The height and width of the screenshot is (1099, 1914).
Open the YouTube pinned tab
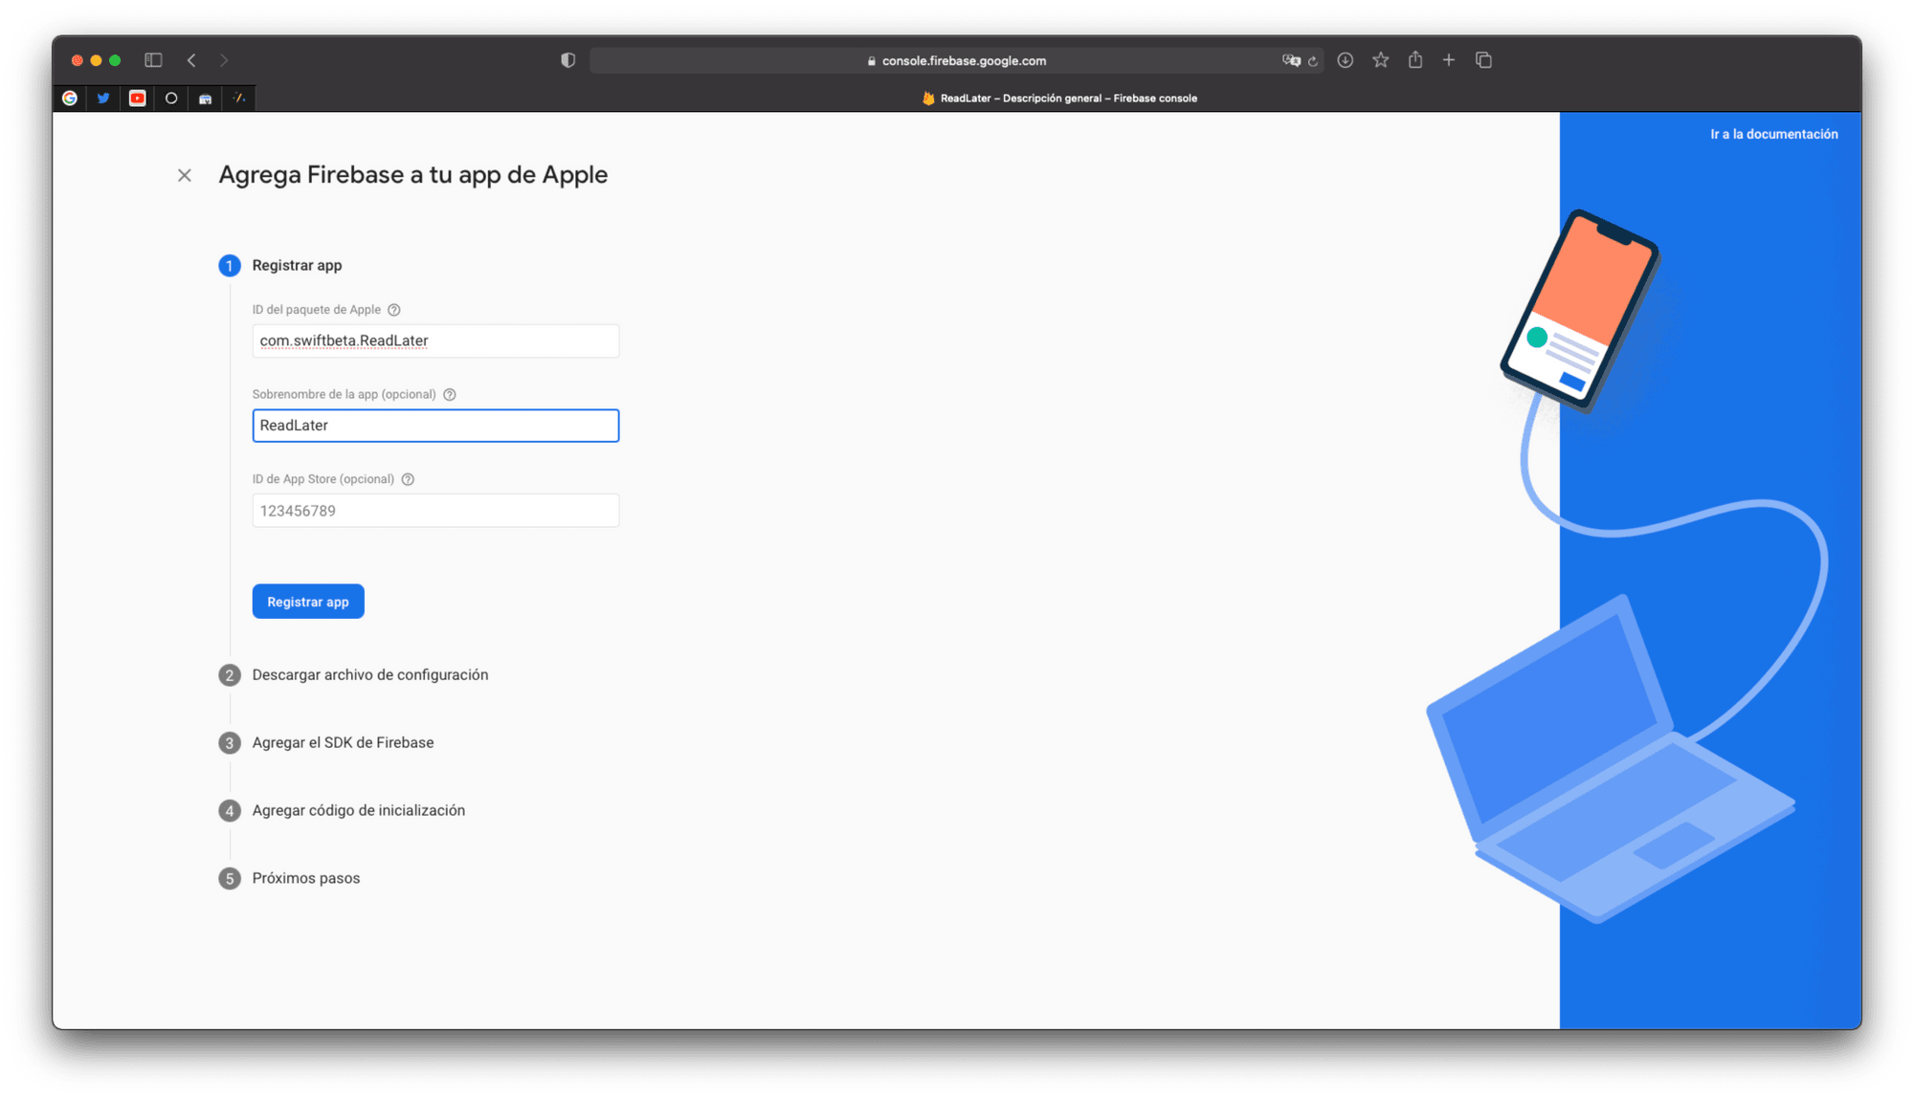pos(137,99)
